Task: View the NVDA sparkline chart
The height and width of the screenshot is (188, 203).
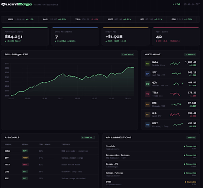Action: [175, 63]
